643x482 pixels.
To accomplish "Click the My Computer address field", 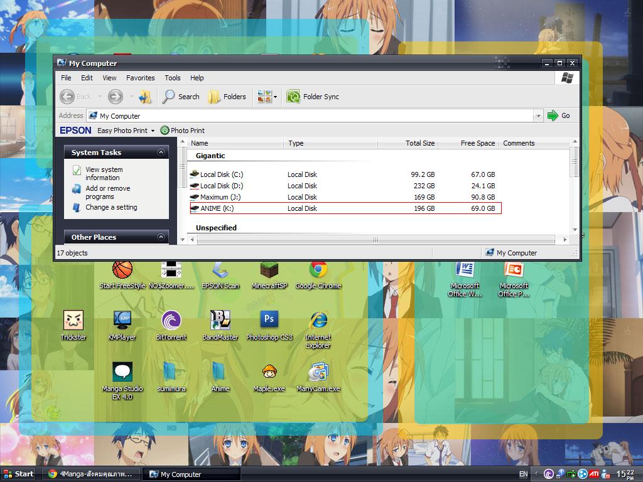I will point(310,116).
